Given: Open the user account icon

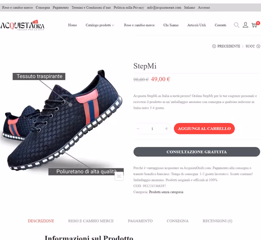Looking at the screenshot, I should [x=245, y=25].
